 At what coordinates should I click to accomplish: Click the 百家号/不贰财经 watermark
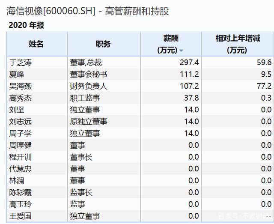[244, 216]
